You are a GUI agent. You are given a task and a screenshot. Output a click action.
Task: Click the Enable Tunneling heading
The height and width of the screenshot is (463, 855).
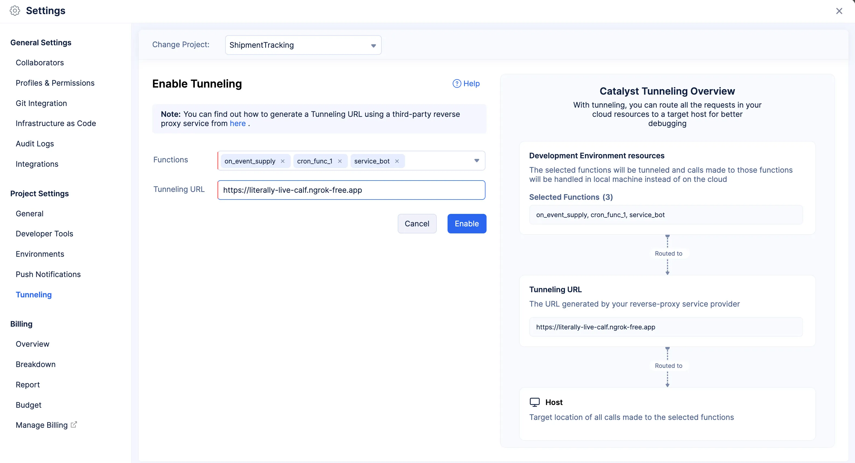[x=197, y=84]
